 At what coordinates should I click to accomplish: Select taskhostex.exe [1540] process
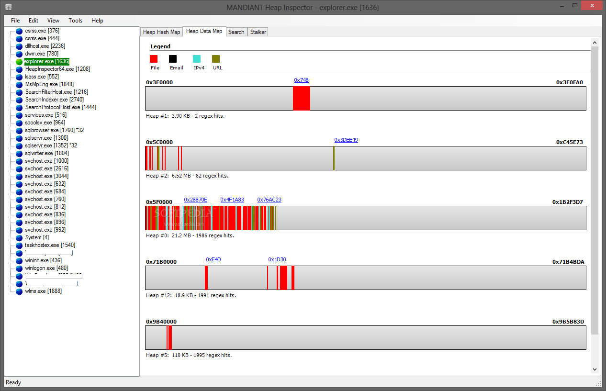pyautogui.click(x=50, y=245)
